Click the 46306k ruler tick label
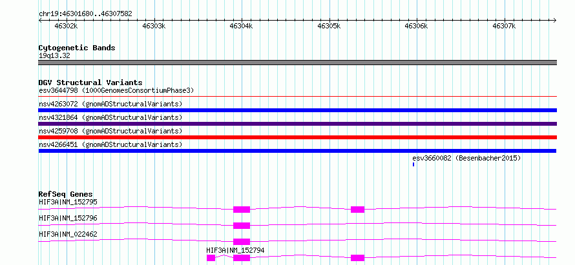575x265 pixels. point(416,26)
